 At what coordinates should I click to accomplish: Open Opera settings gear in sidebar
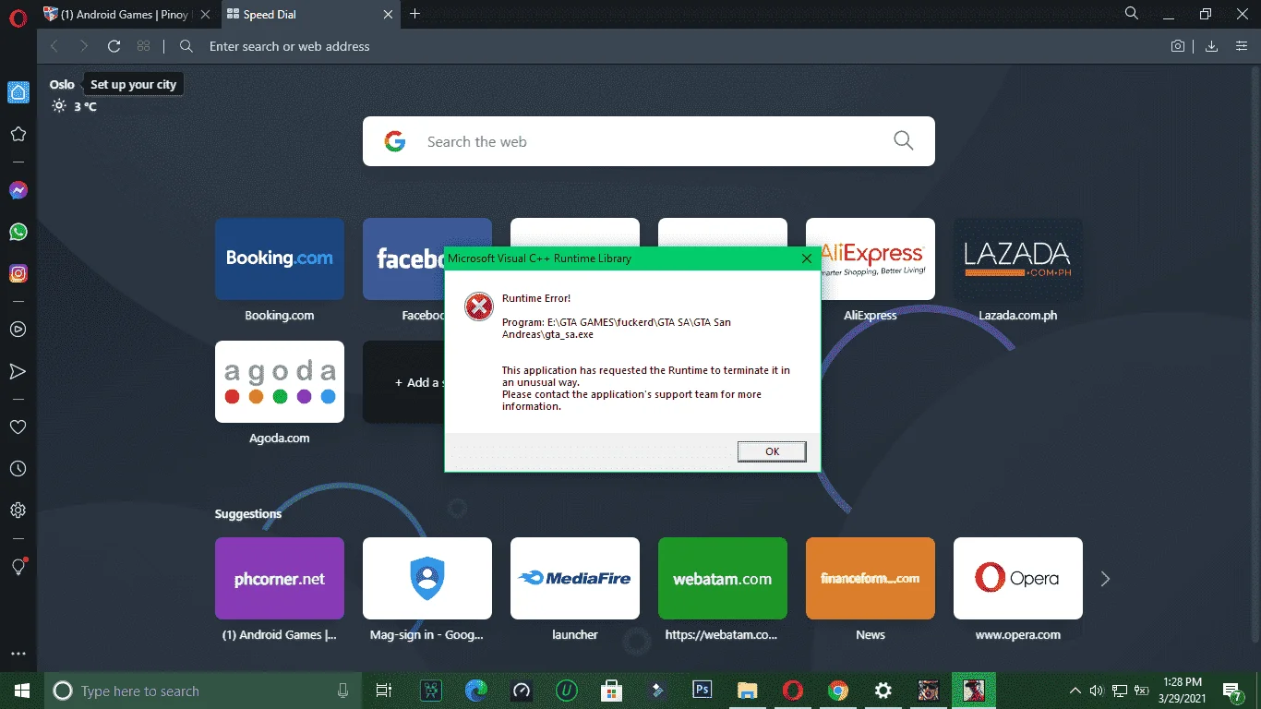coord(18,511)
